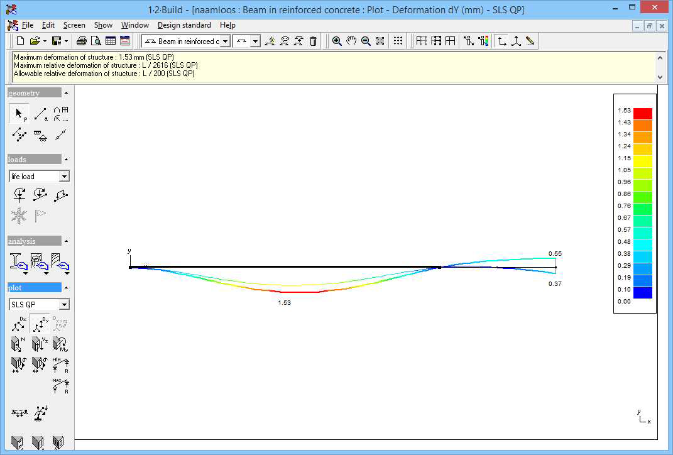This screenshot has width=673, height=455.
Task: Click the 'analysis' panel header
Action: pos(35,241)
